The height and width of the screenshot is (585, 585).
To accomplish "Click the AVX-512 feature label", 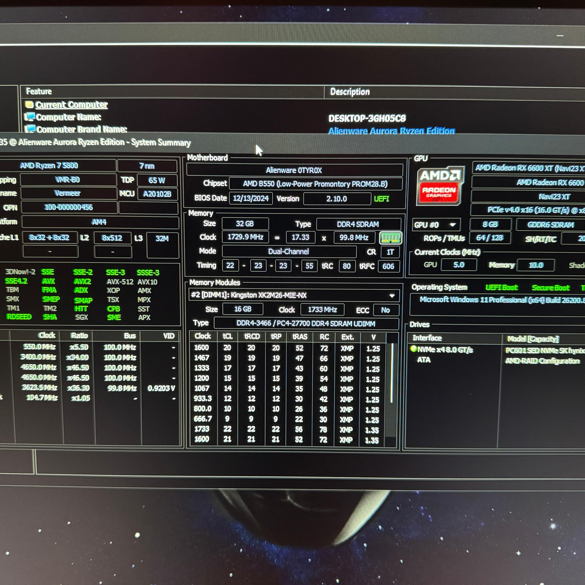I will tap(120, 282).
